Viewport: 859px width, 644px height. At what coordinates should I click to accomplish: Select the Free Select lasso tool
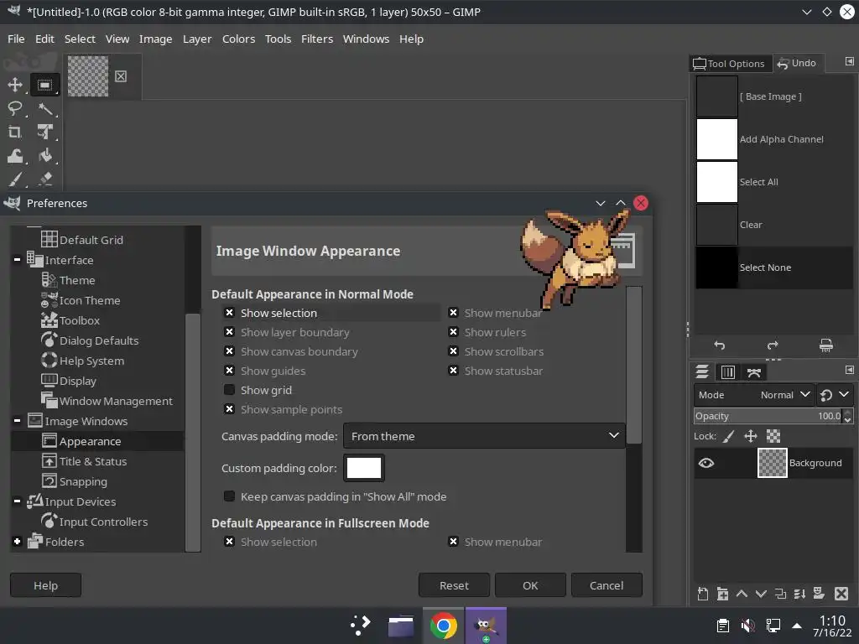(15, 108)
